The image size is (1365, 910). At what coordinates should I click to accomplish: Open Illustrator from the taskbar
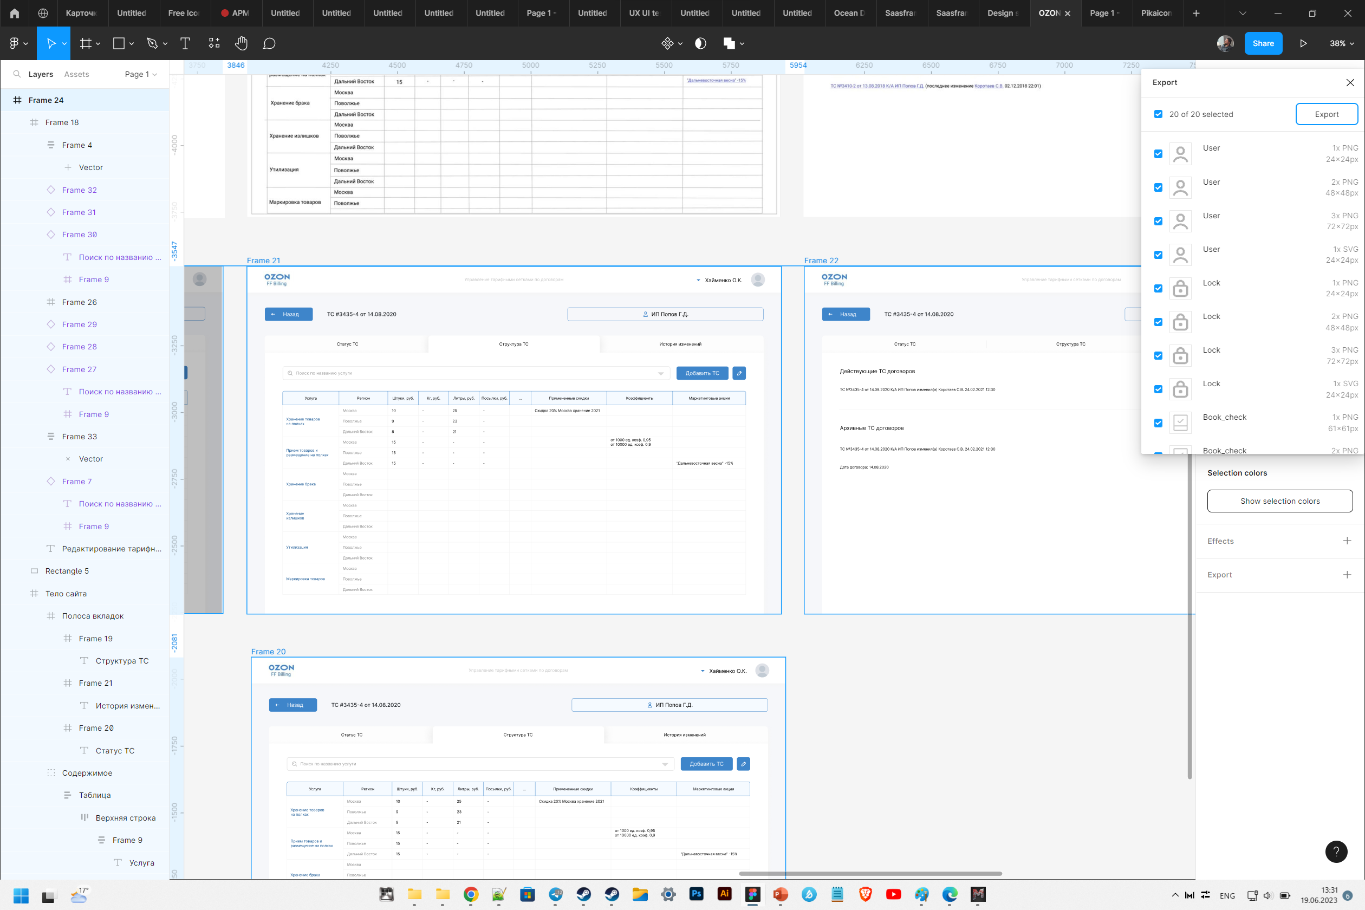click(724, 894)
